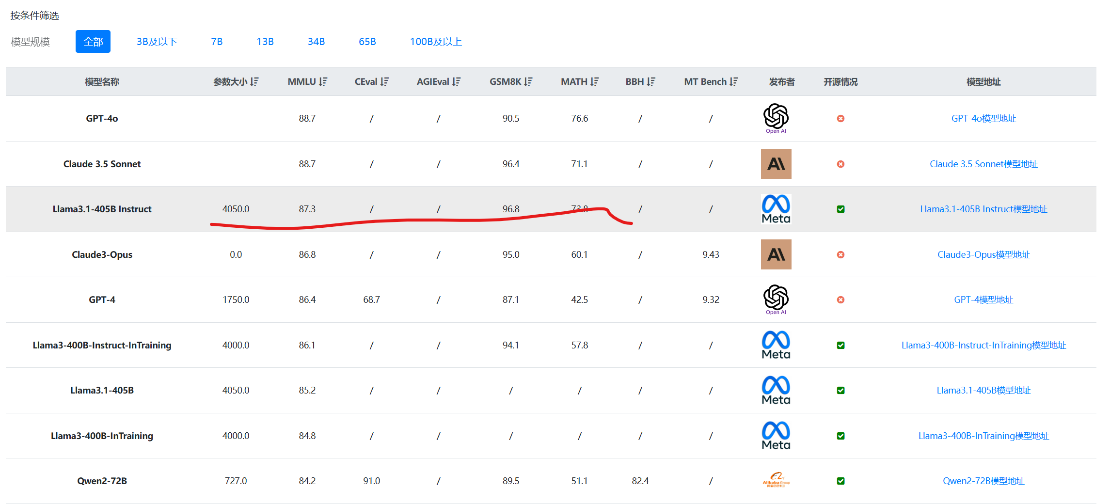
Task: Sort table by GSM8K score
Action: [528, 82]
